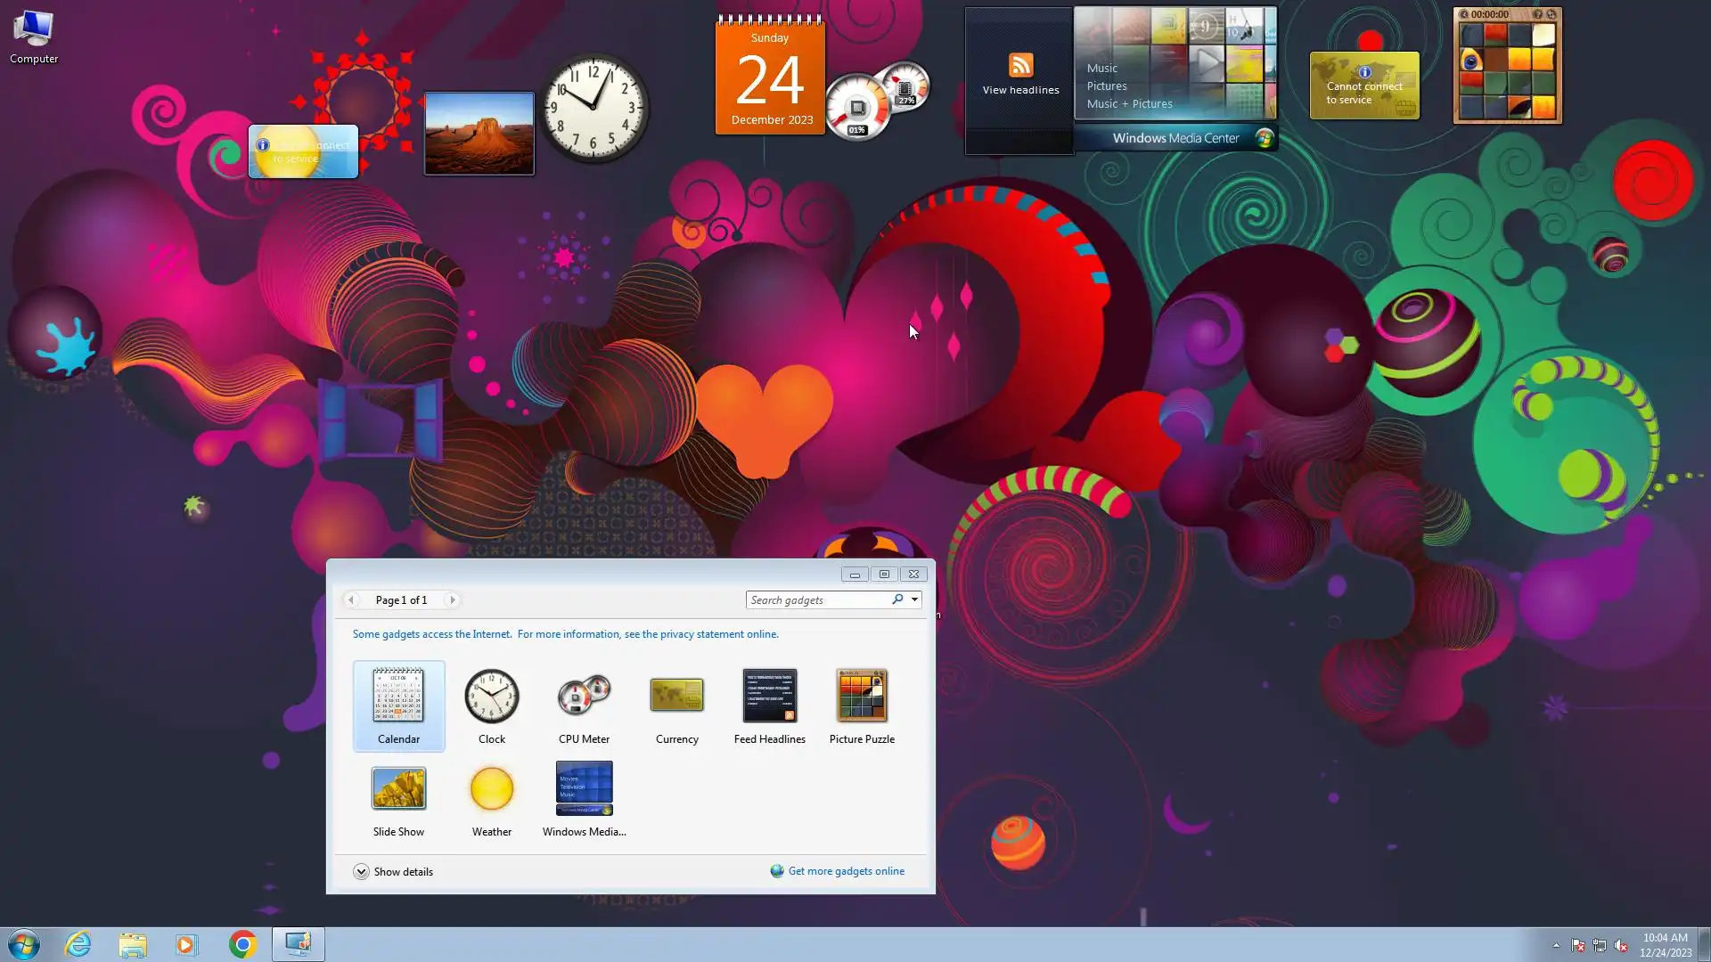Image resolution: width=1711 pixels, height=962 pixels.
Task: Launch Google Chrome from the taskbar
Action: tap(242, 944)
